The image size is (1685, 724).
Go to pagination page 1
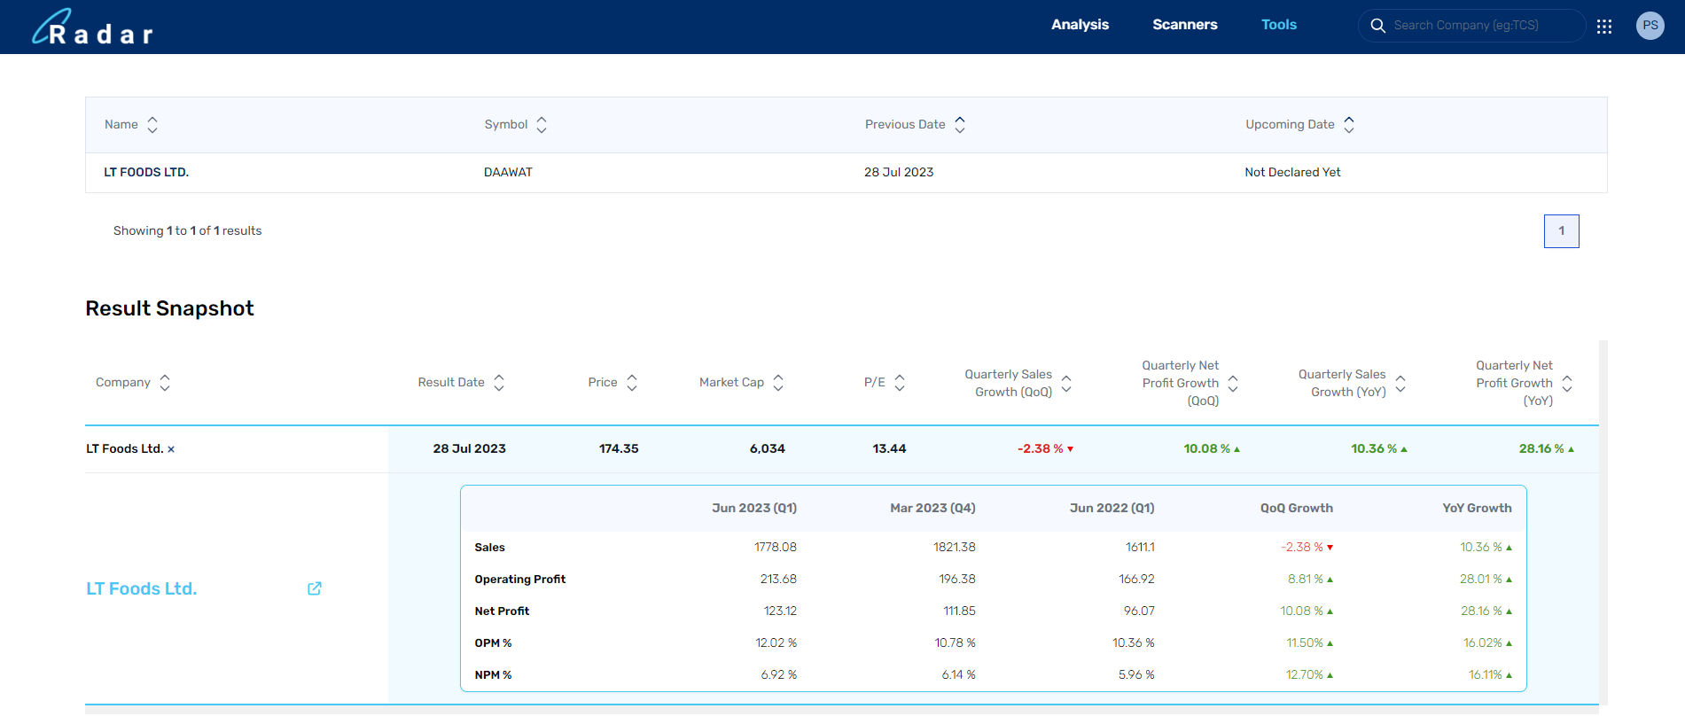(1562, 231)
